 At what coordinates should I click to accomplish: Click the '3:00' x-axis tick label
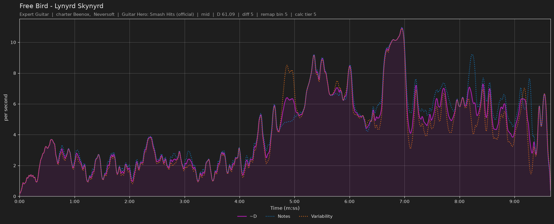(x=184, y=201)
